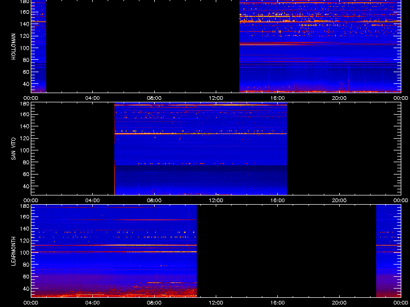This screenshot has width=410, height=307.
Task: Select 12:00 tick label under Learmonth plot
Action: point(216,303)
